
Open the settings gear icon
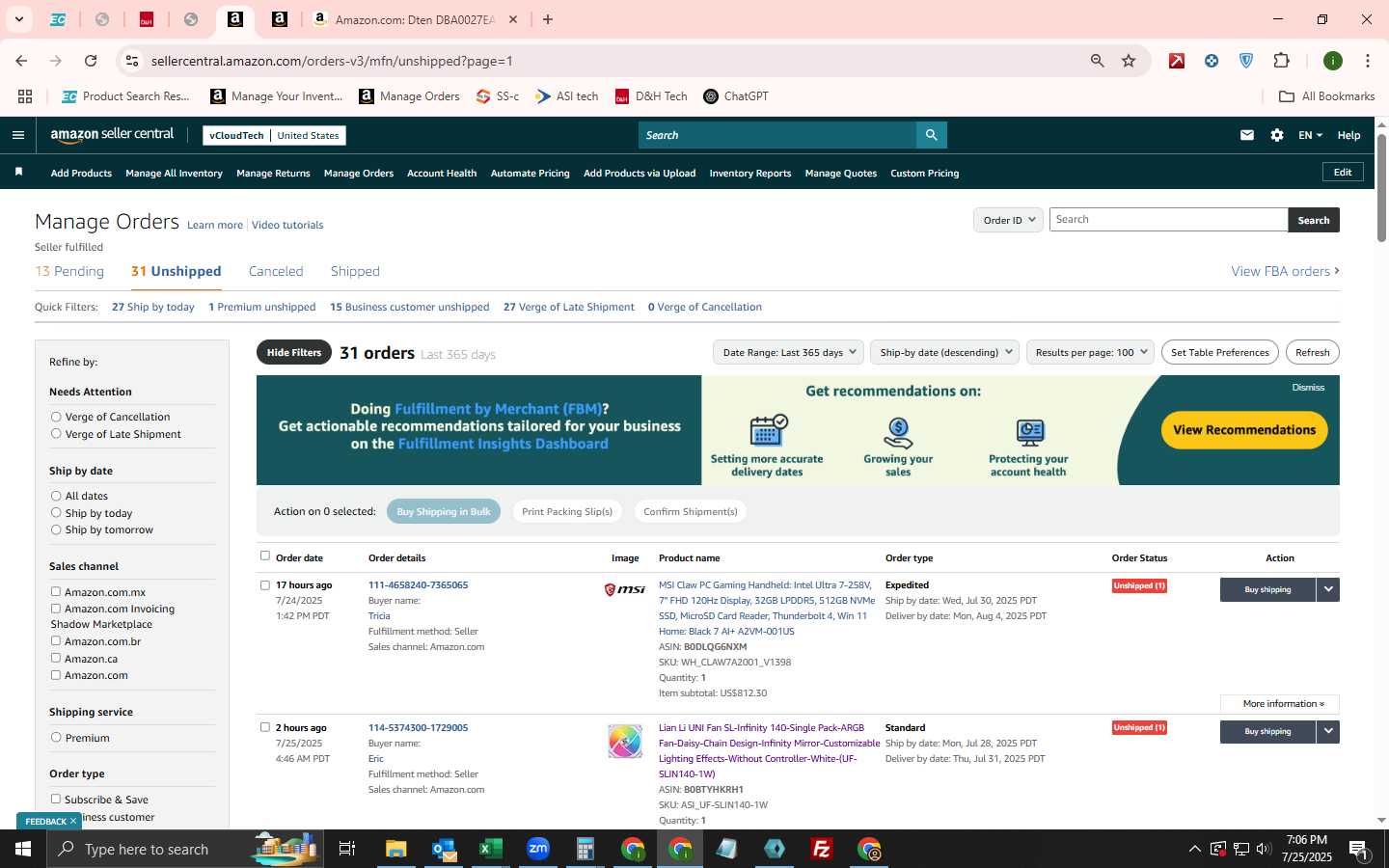pyautogui.click(x=1277, y=135)
